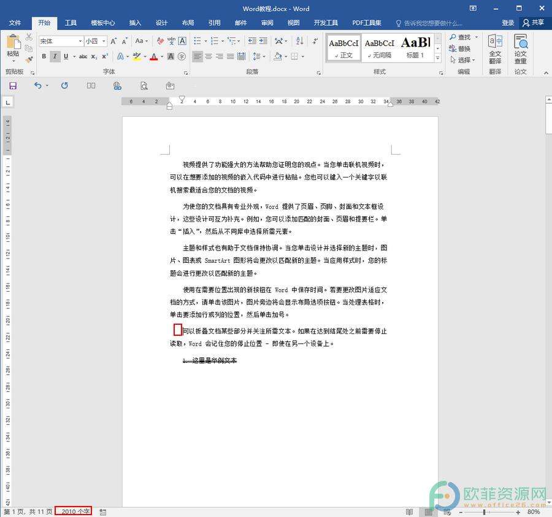552x517 pixels.
Task: Click the word count 2010 个字 indicator
Action: [x=72, y=511]
